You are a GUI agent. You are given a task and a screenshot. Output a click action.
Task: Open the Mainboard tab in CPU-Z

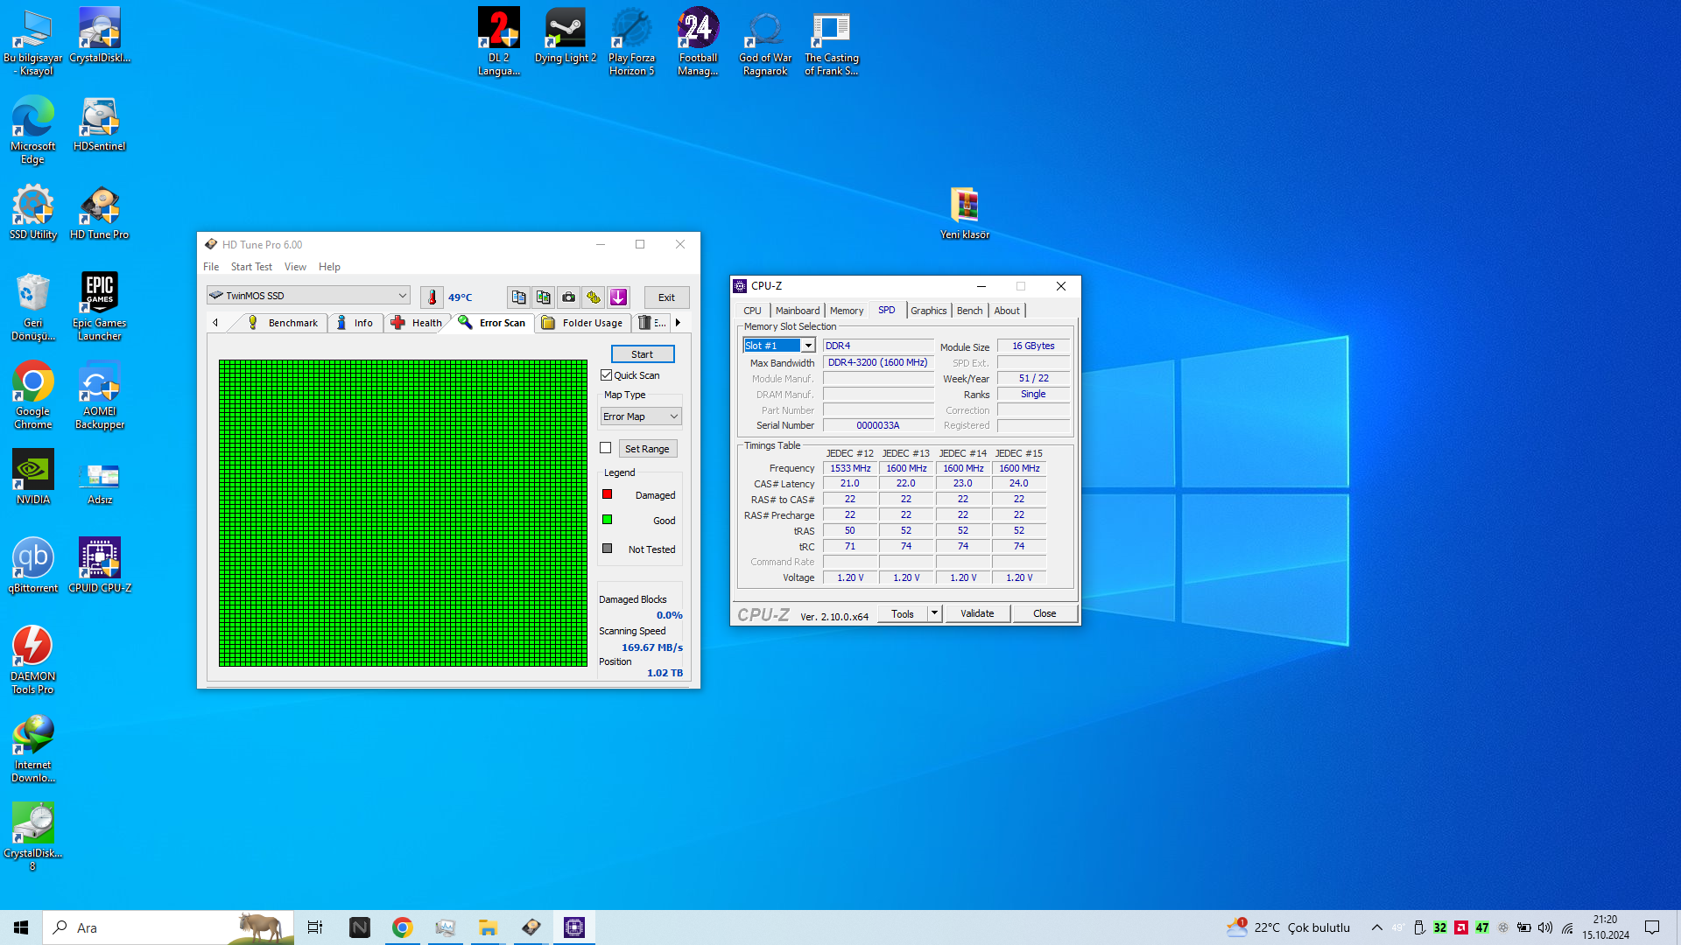(x=798, y=311)
